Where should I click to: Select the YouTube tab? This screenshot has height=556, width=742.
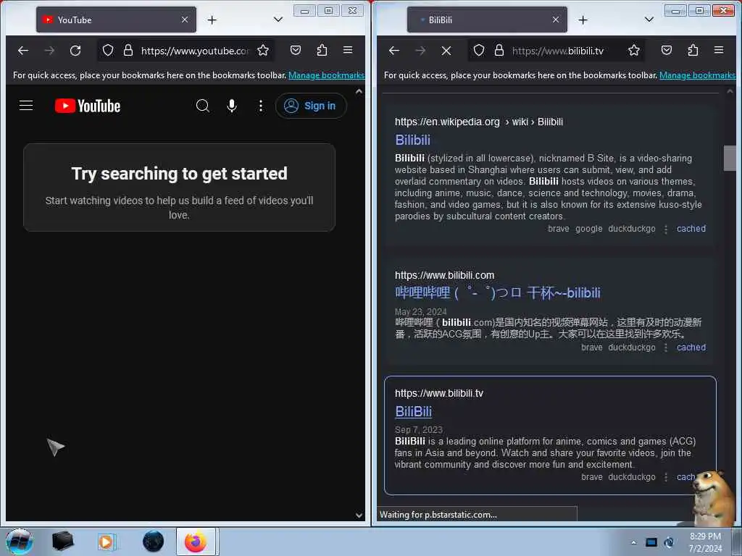point(116,20)
